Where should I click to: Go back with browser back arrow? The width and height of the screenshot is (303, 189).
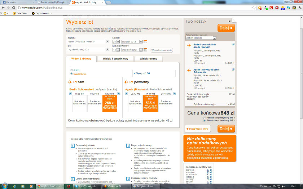pyautogui.click(x=3, y=8)
